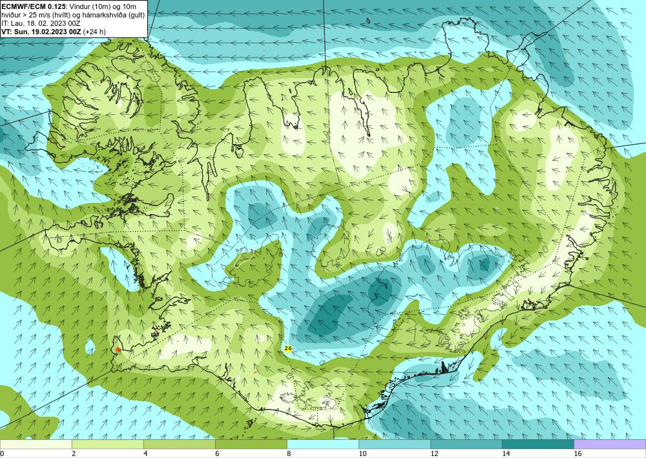
Task: Click the "4" legend scale label
Action: point(145,453)
